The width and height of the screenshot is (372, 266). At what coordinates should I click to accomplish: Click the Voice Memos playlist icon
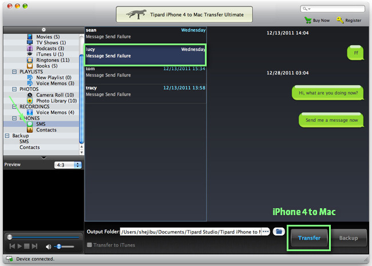tap(30, 83)
